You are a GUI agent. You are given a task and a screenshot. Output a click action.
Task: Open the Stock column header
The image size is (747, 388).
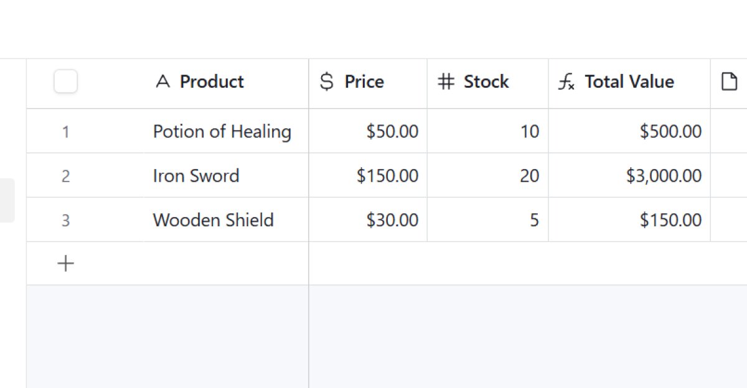point(486,82)
